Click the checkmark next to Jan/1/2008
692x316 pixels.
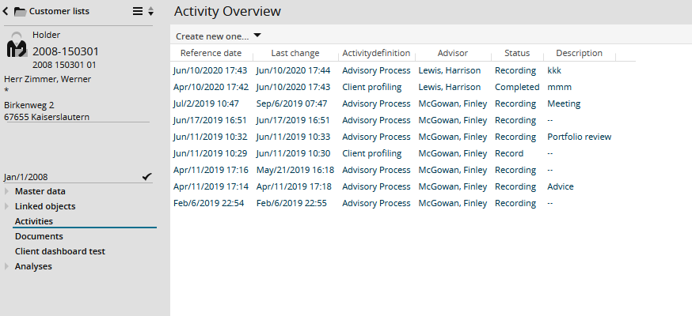[x=147, y=177]
